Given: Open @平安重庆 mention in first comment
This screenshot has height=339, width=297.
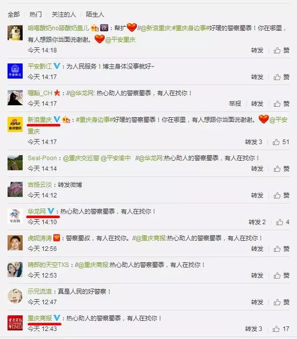Looking at the screenshot, I should (120, 40).
